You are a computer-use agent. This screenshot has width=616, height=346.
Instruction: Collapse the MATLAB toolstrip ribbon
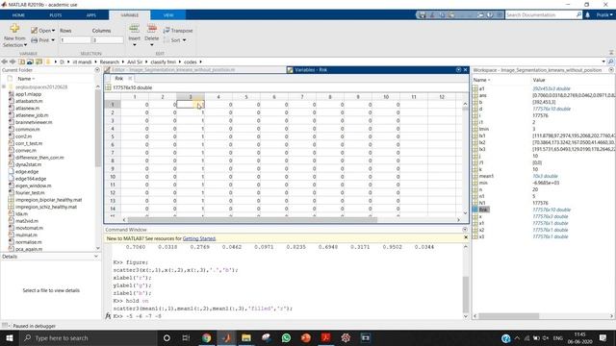611,52
